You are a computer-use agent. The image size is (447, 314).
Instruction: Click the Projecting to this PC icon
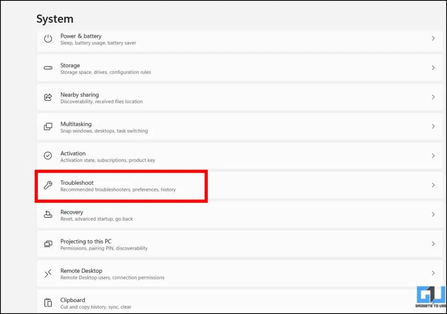pos(48,244)
